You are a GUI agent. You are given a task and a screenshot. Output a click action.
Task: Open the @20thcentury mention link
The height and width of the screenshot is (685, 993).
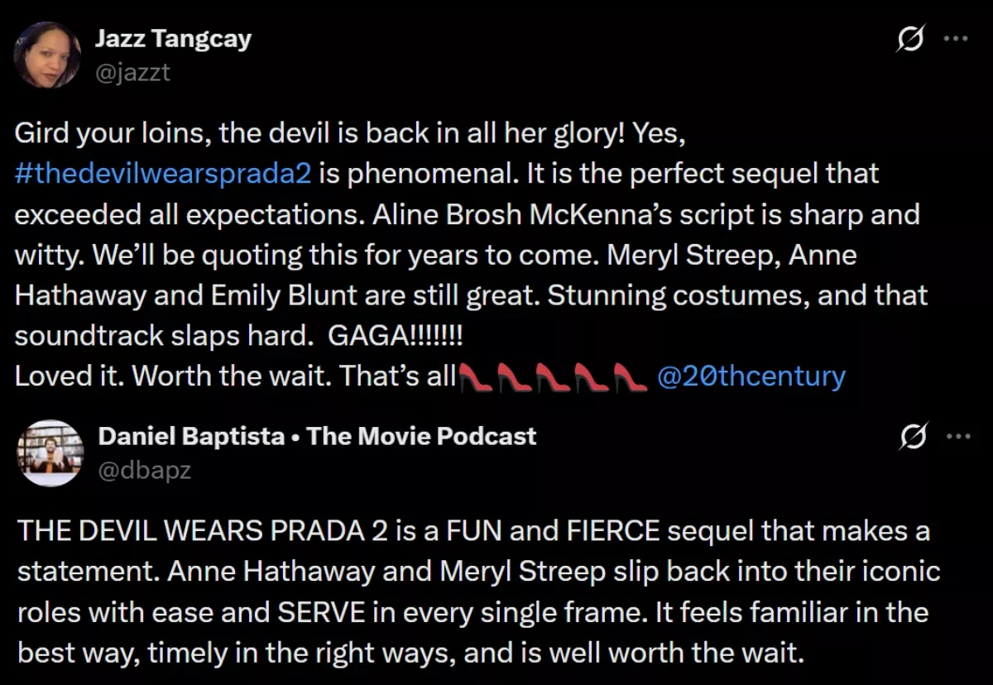[x=751, y=376]
